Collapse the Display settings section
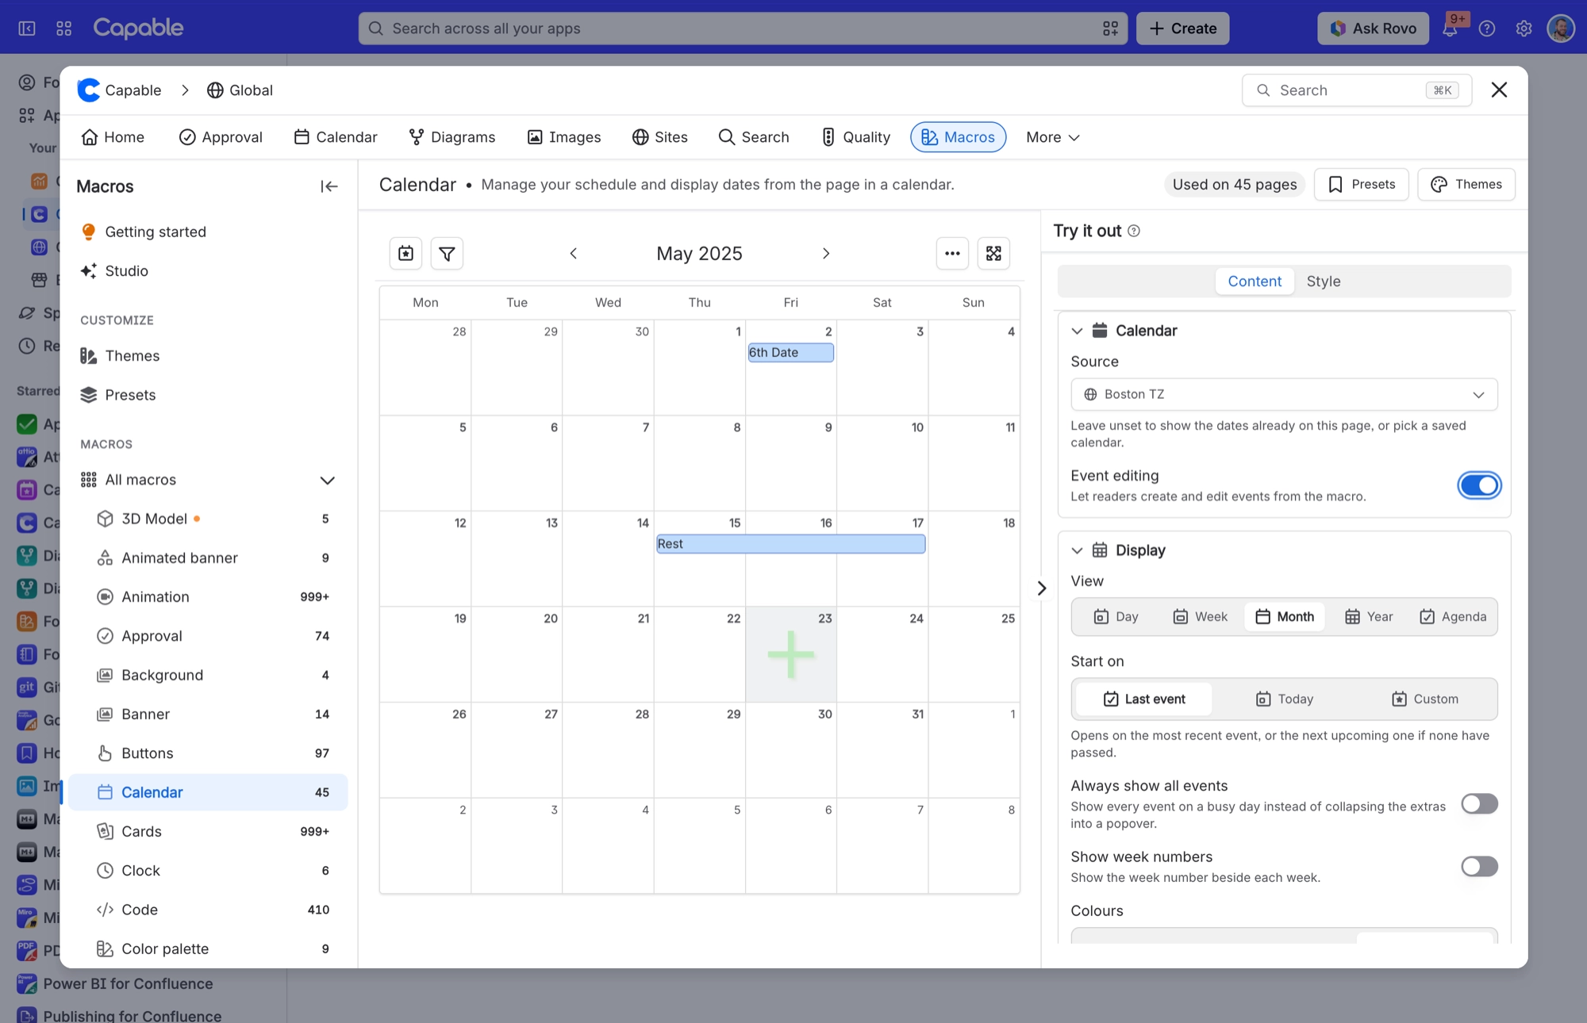The width and height of the screenshot is (1587, 1023). coord(1077,550)
